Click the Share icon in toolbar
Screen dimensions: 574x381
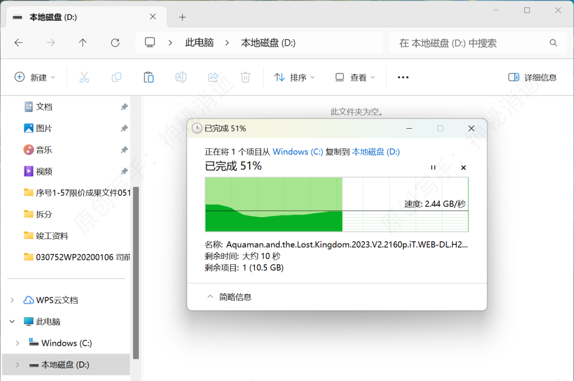pyautogui.click(x=213, y=78)
